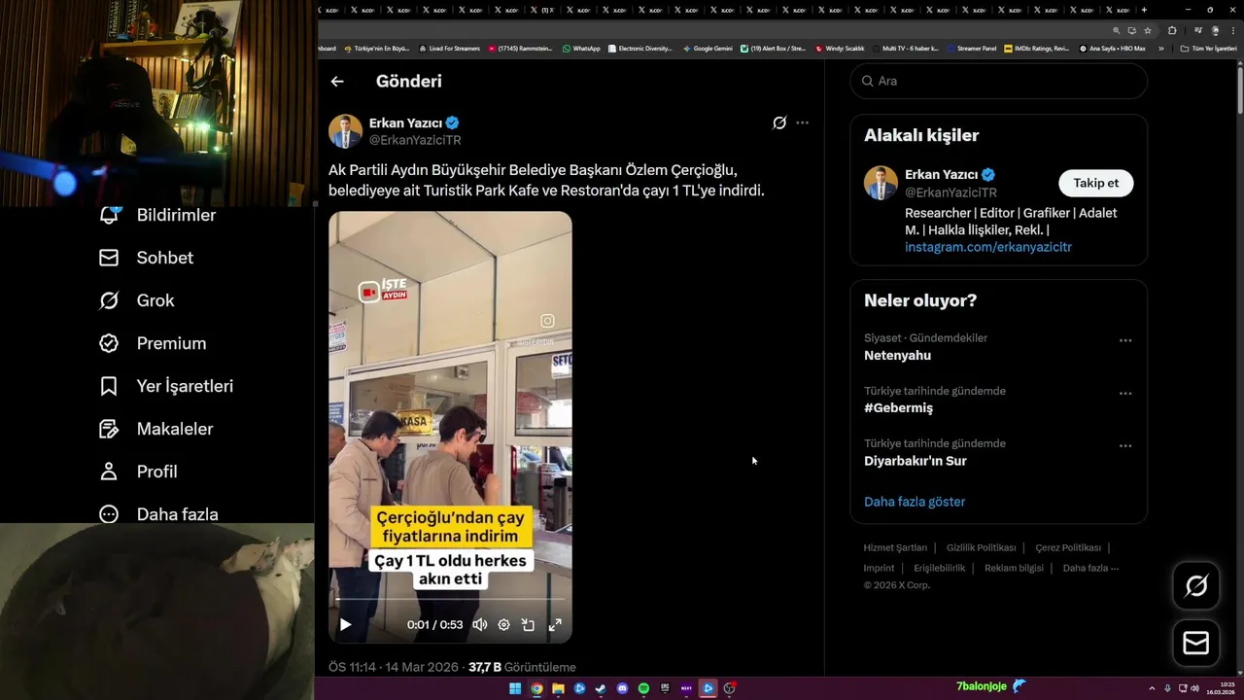Image resolution: width=1244 pixels, height=700 pixels.
Task: Open the Ana Sayfa HBO Max bookmark
Action: tap(1112, 48)
